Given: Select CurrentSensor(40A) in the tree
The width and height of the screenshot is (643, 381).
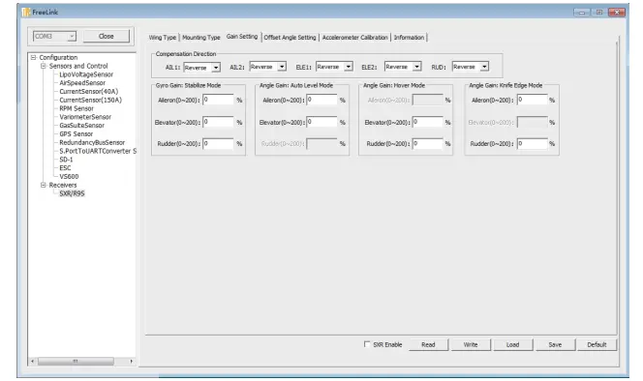Looking at the screenshot, I should coord(88,92).
